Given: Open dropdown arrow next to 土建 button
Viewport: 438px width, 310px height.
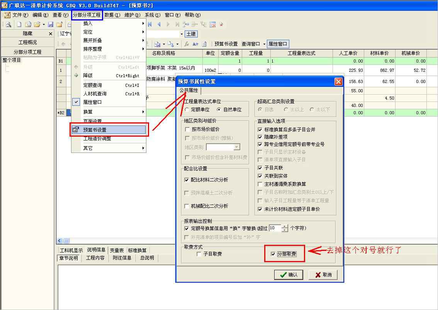Looking at the screenshot, I should pos(182,34).
